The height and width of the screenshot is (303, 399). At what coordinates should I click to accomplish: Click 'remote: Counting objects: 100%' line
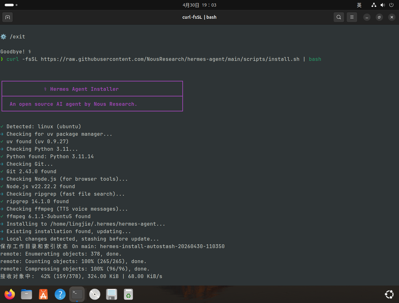pyautogui.click(x=74, y=261)
